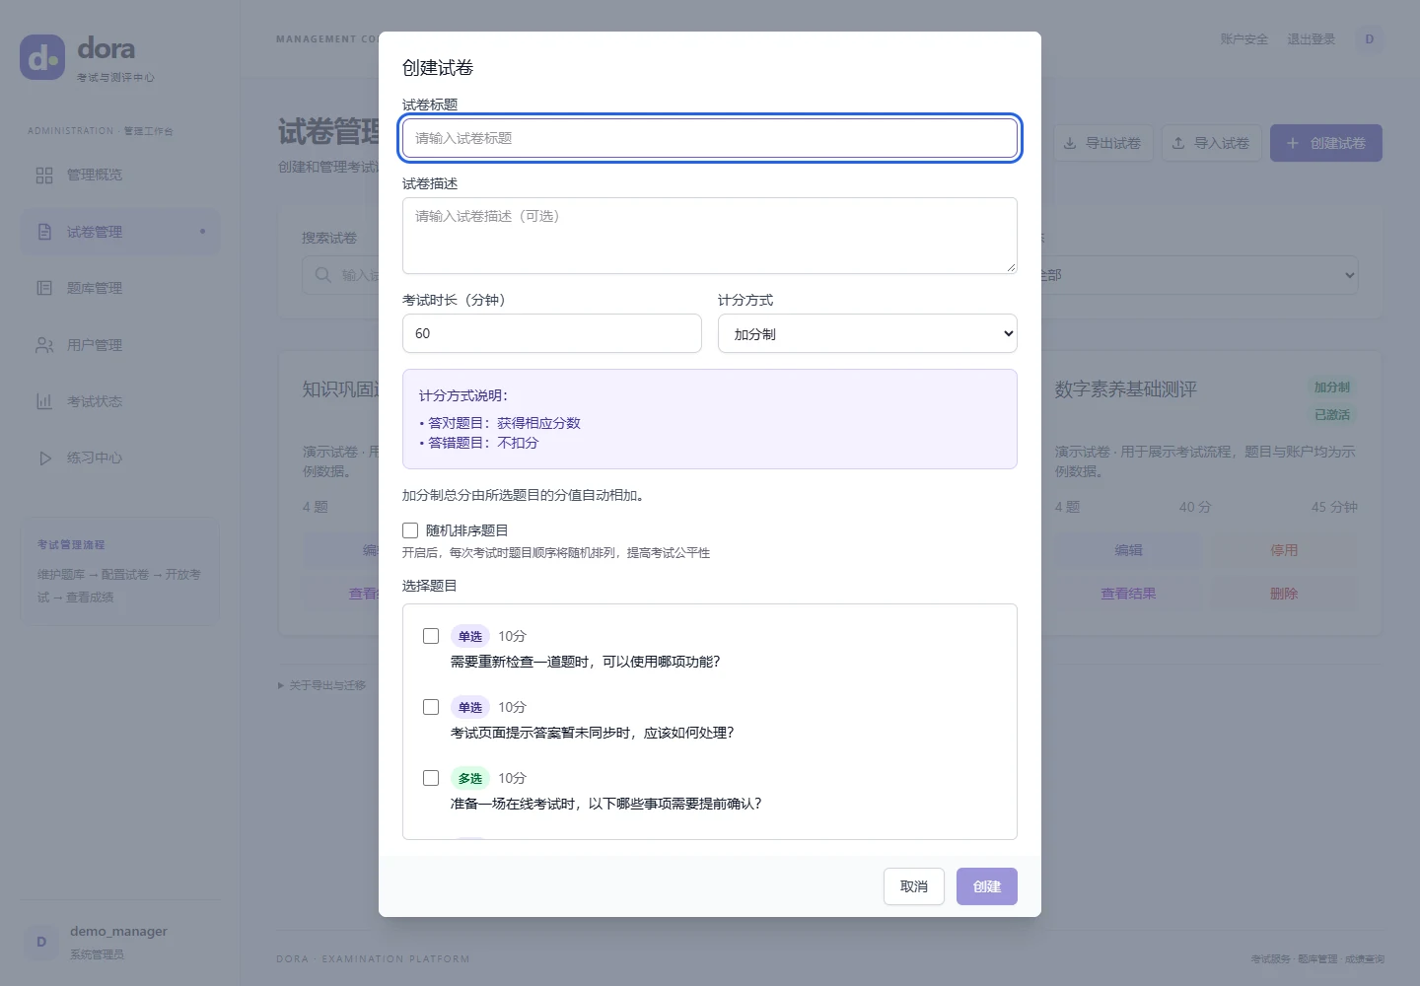
Task: Select the question 考试页面提示答案暂未同步时
Action: coord(431,707)
